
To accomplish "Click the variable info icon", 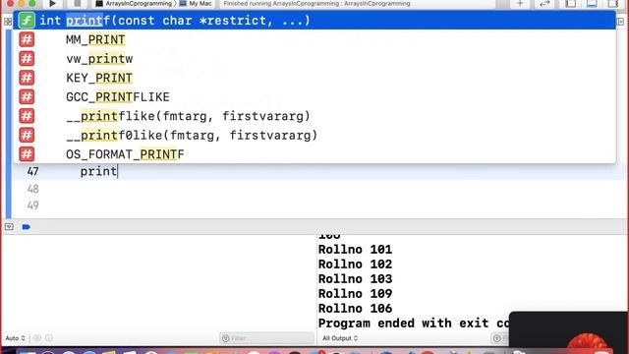I will [49, 338].
